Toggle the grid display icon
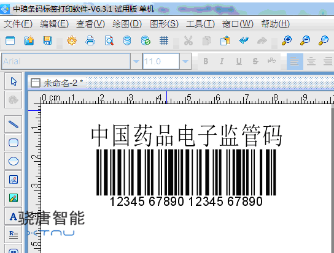This screenshot has width=334, height=253. click(x=164, y=40)
